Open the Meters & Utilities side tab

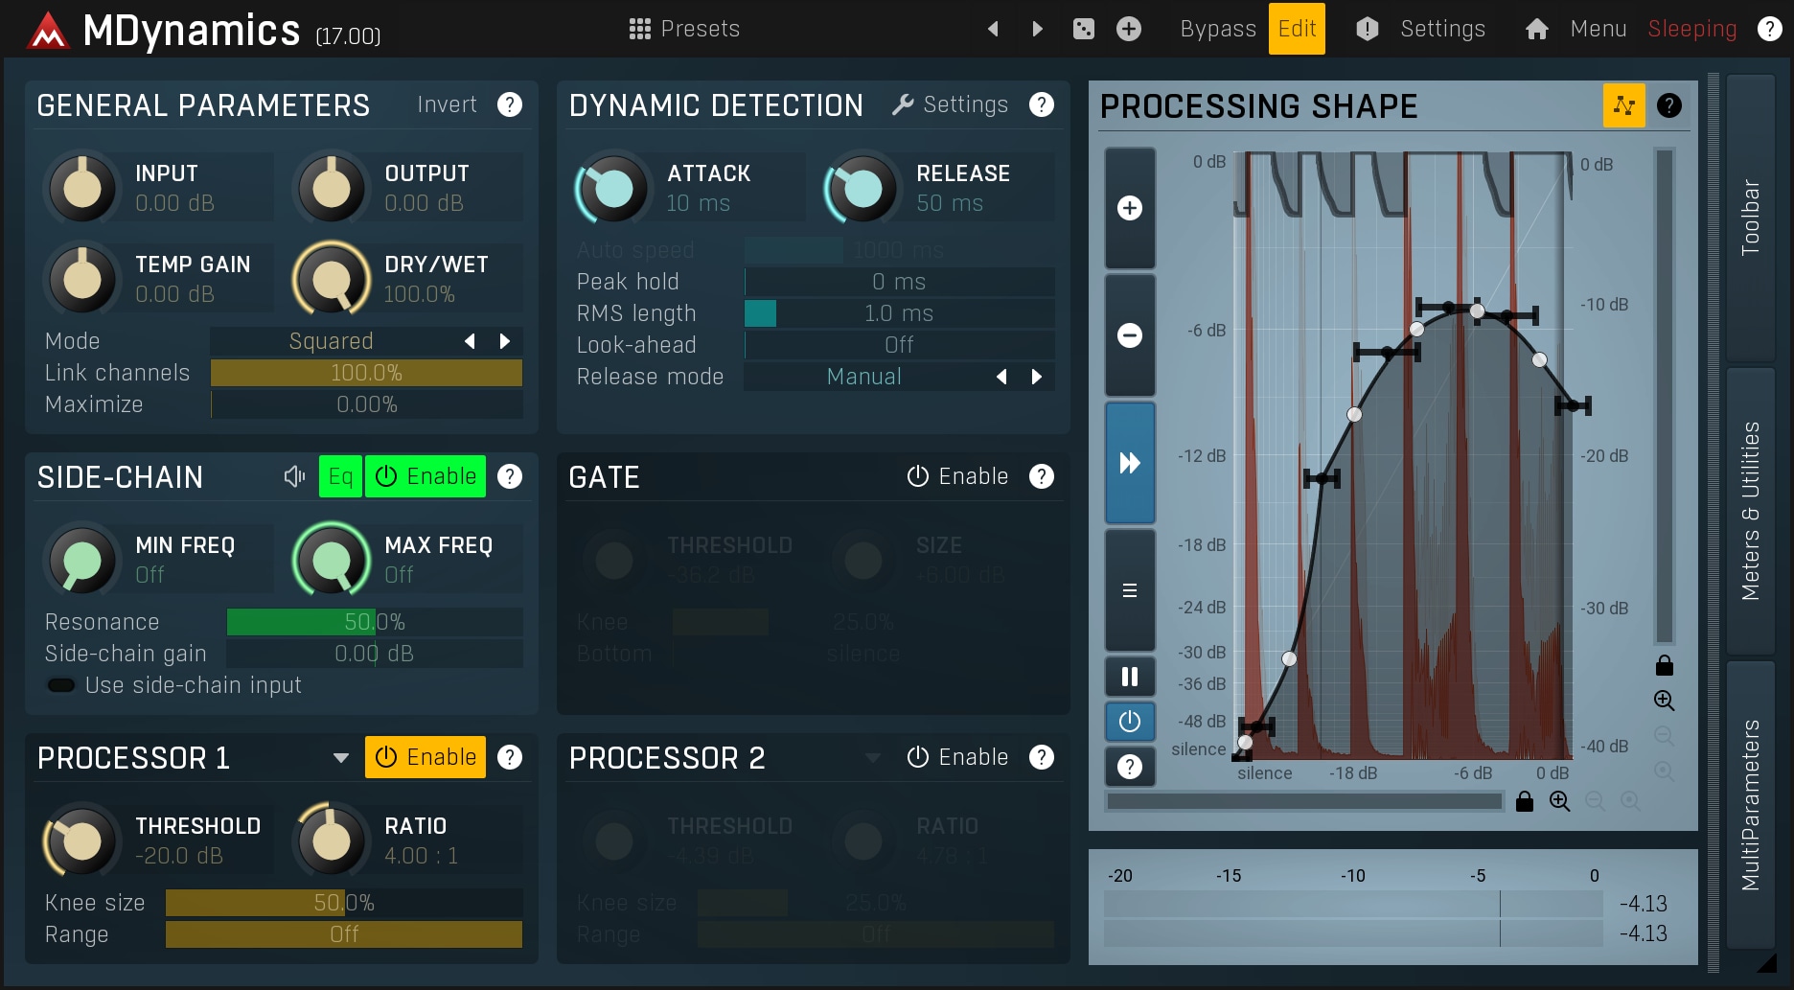[1750, 511]
